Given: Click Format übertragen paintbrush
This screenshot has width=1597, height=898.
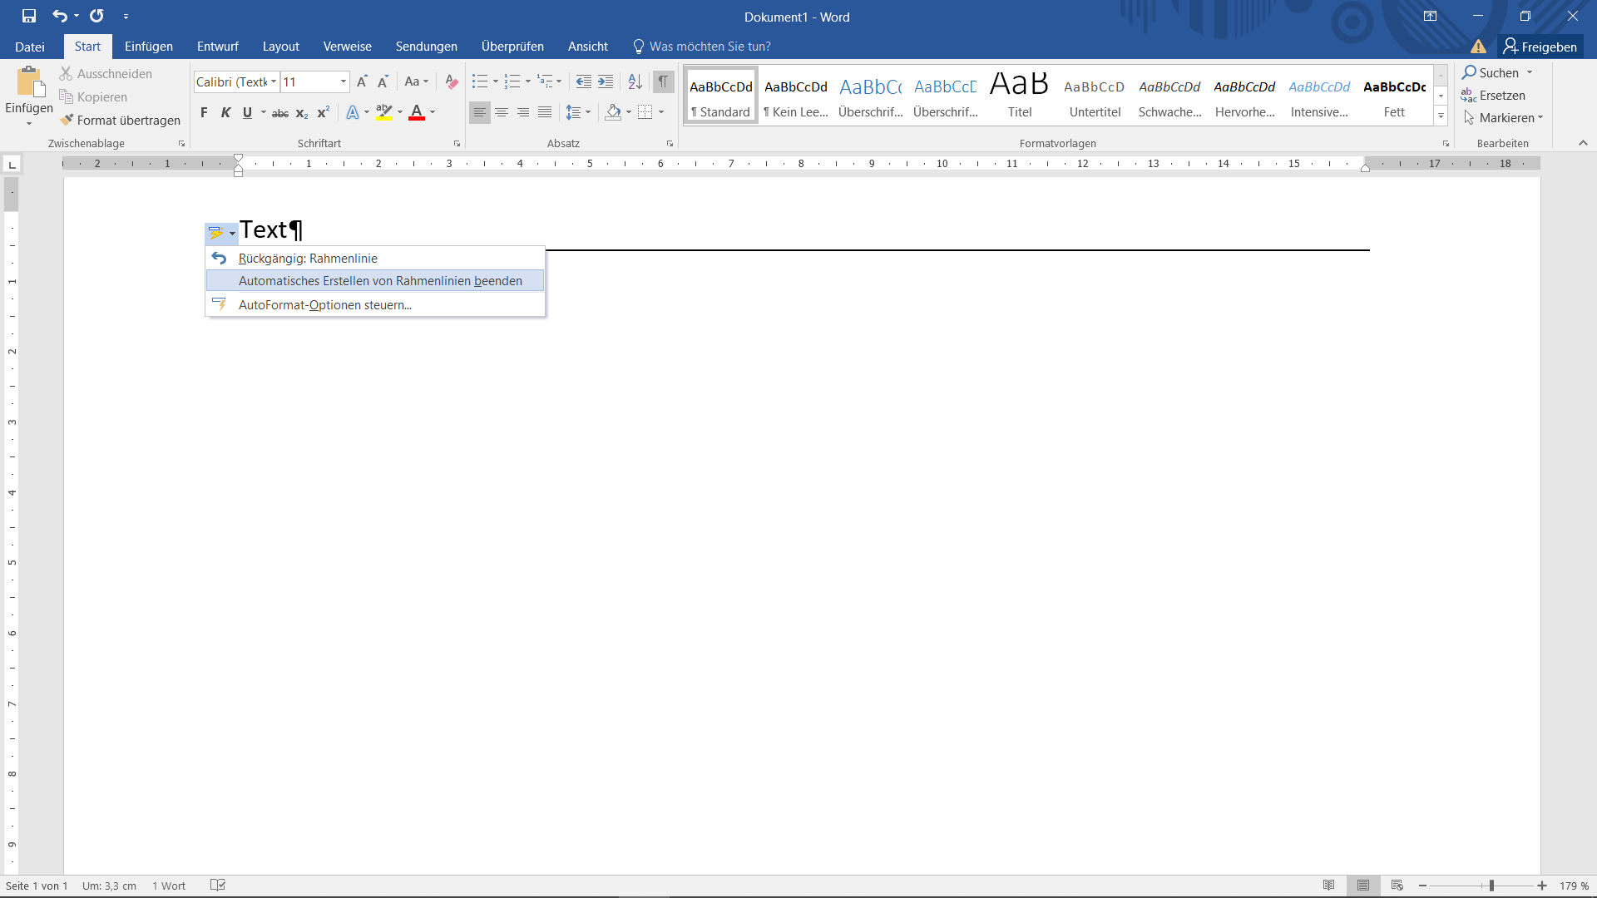Looking at the screenshot, I should point(120,121).
